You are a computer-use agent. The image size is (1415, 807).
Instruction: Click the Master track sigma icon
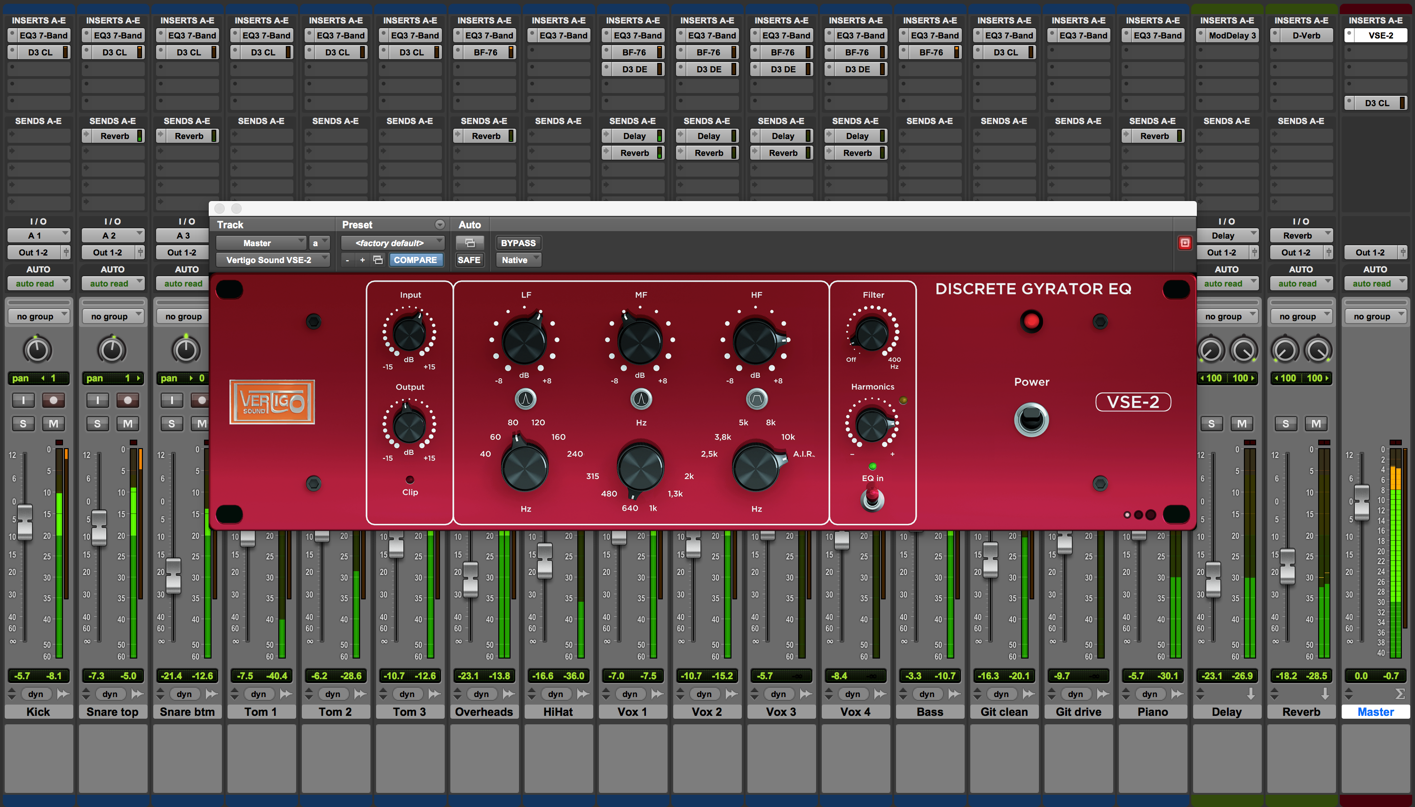pyautogui.click(x=1399, y=694)
